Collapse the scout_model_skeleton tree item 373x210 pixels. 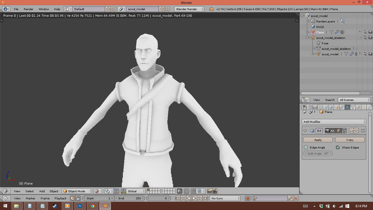(307, 37)
